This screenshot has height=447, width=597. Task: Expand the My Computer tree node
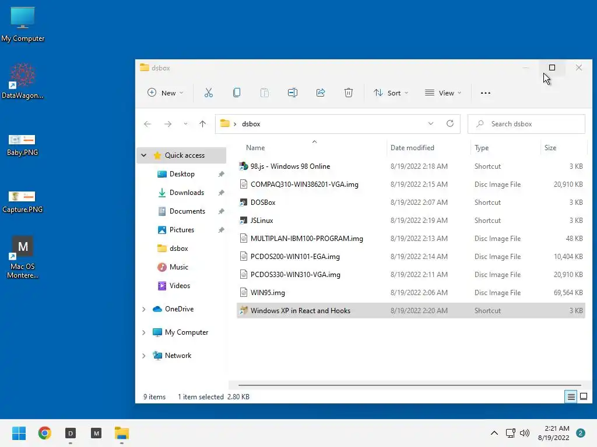143,332
